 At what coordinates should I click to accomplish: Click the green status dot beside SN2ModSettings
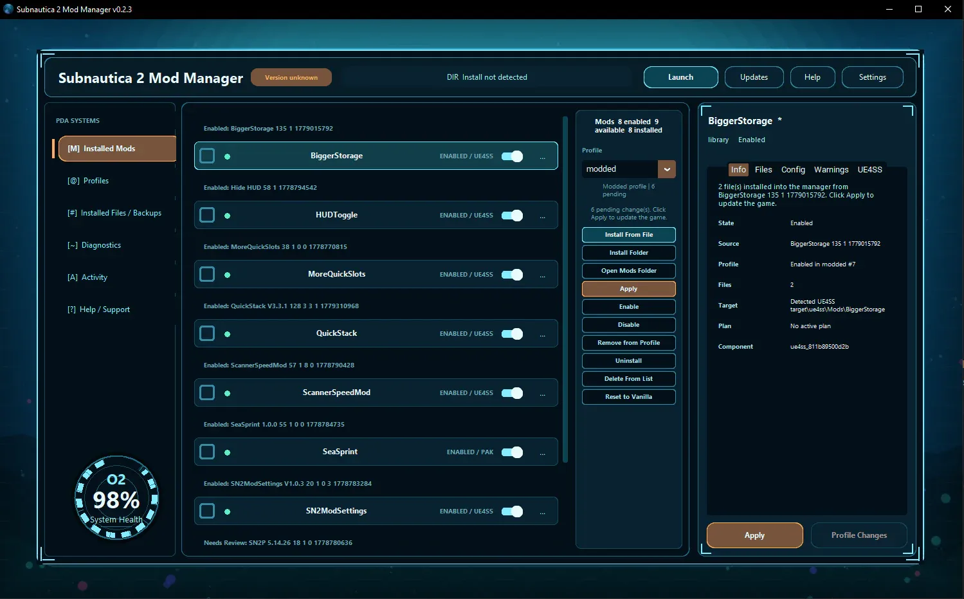tap(228, 511)
